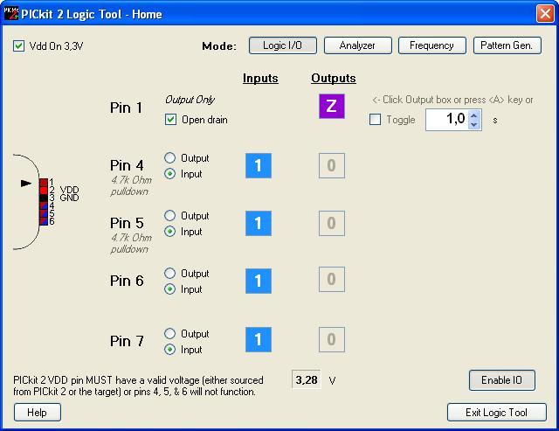
Task: Click the Pin 5 output value box
Action: pos(332,223)
